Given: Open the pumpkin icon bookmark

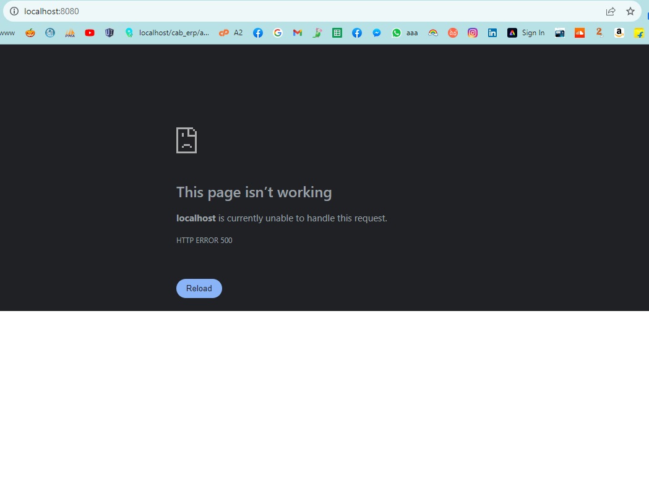Looking at the screenshot, I should point(30,33).
